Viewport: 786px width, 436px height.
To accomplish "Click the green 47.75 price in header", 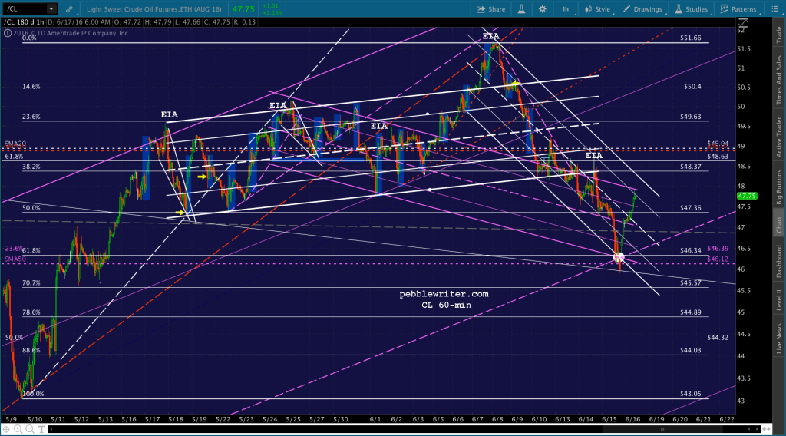I will click(243, 9).
